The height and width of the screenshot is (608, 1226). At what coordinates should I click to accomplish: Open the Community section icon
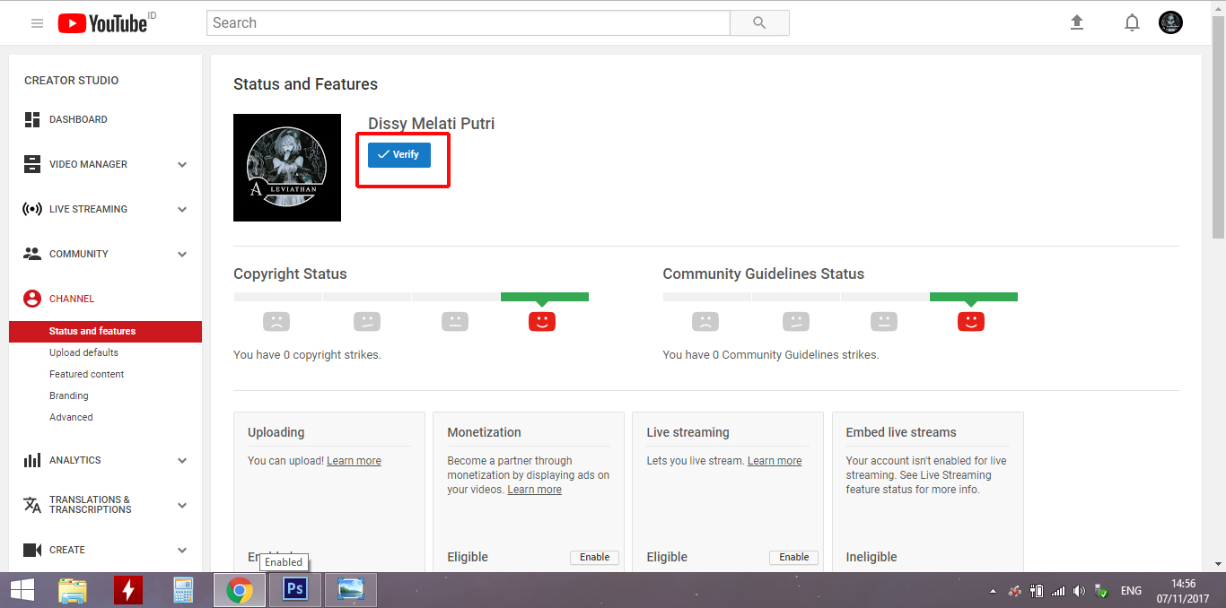pyautogui.click(x=31, y=254)
